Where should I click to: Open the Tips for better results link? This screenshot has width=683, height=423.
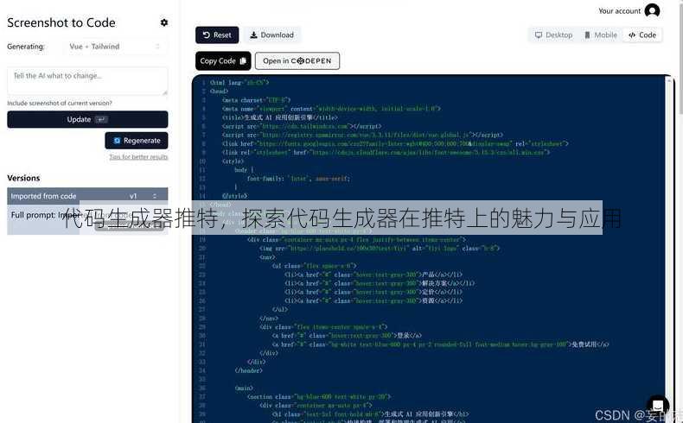tap(138, 157)
